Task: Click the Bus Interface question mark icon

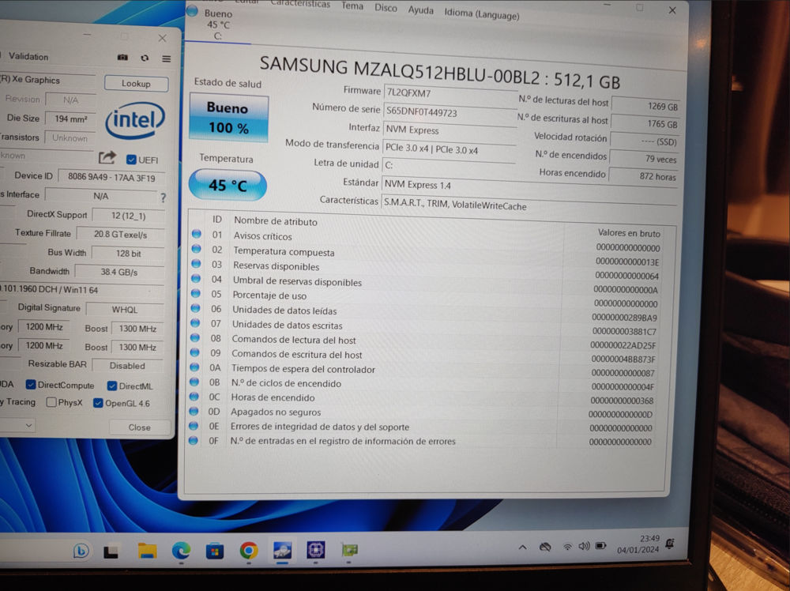Action: pyautogui.click(x=163, y=198)
